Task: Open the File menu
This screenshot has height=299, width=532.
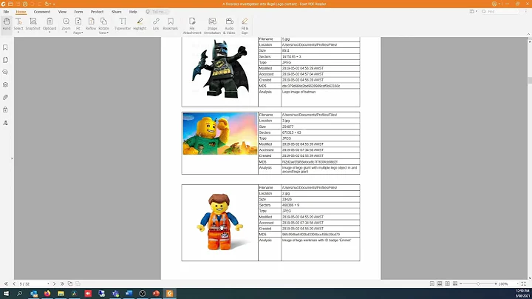Action: point(6,12)
